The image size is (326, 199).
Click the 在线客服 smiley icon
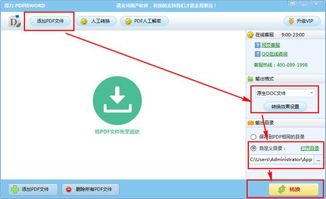coord(250,35)
